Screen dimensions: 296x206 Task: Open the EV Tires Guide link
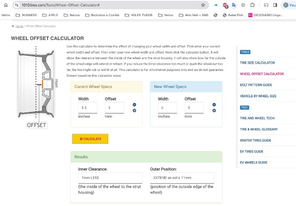(252, 151)
